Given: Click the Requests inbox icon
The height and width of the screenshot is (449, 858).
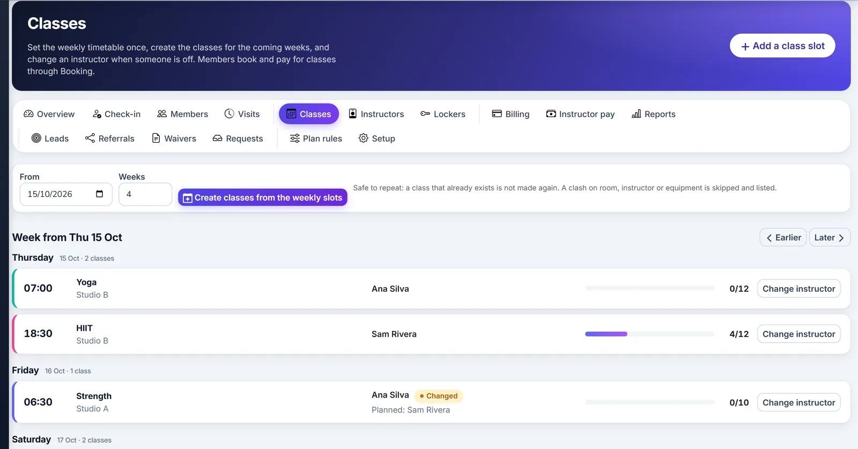Looking at the screenshot, I should click(x=217, y=138).
